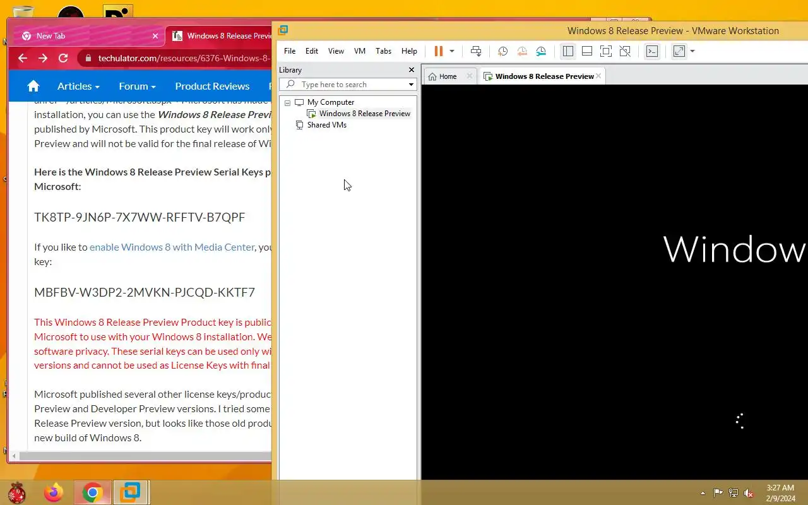808x505 pixels.
Task: Open 'enable Windows 8 with Media Center' link
Action: (172, 247)
